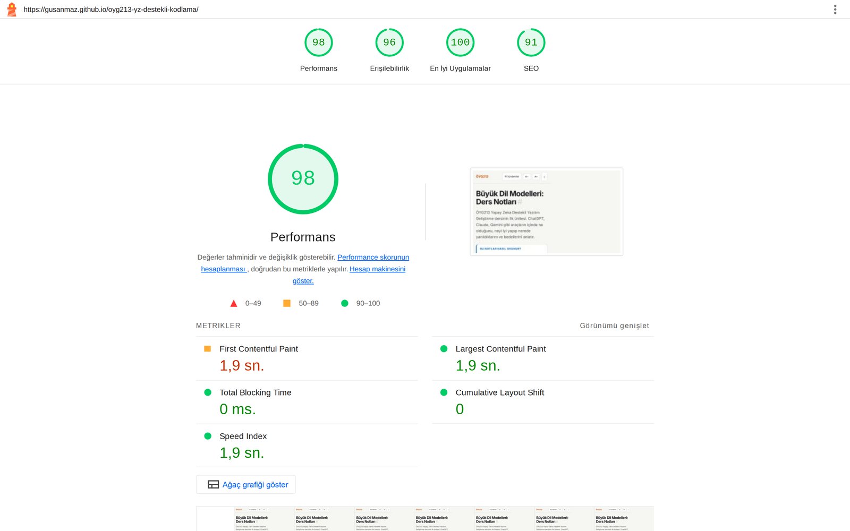The height and width of the screenshot is (531, 850).
Task: Click green circle legend icon for 90–100
Action: pos(344,303)
